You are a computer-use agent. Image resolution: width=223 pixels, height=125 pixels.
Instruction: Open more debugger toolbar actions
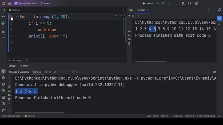[x=82, y=72]
